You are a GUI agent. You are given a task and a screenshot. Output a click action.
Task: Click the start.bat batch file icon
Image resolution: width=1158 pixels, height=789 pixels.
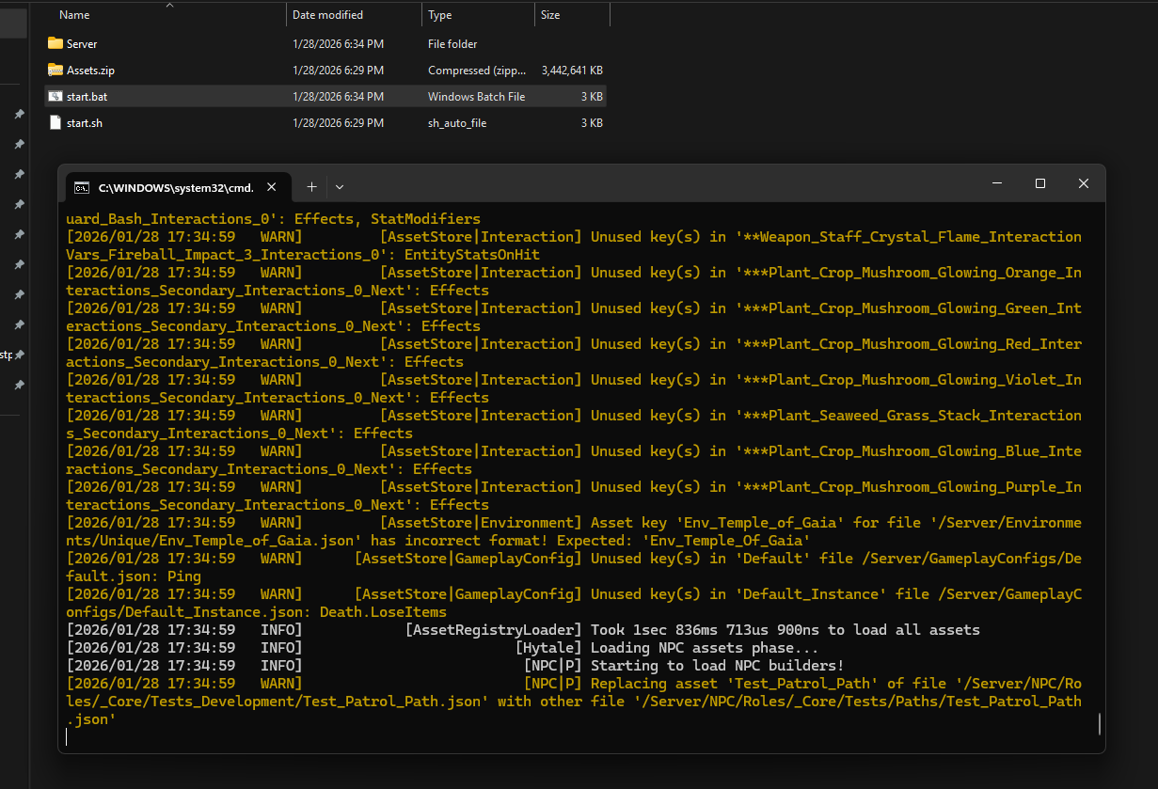tap(56, 96)
